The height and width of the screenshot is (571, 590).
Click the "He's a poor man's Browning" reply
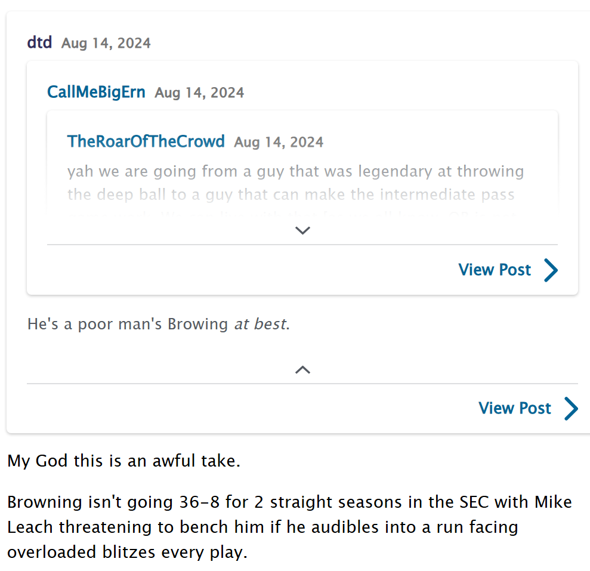tap(128, 325)
